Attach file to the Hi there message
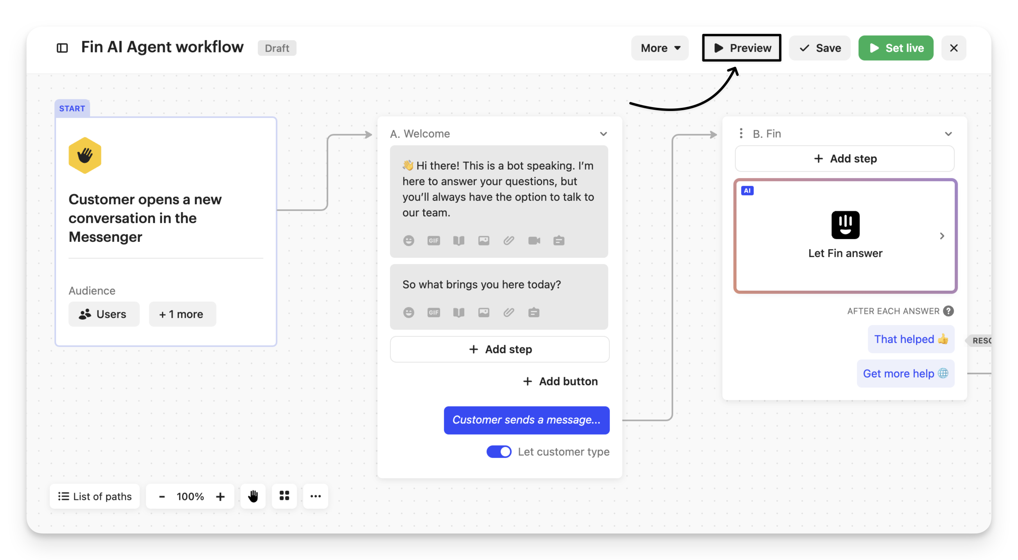 click(508, 240)
